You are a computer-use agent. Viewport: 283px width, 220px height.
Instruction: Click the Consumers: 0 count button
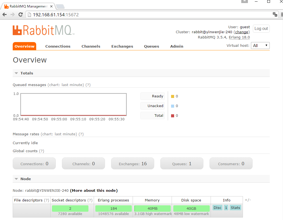pos(231,164)
